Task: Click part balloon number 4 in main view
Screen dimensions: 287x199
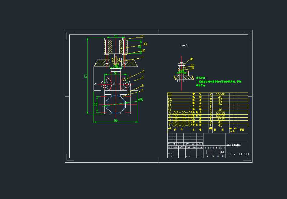Action: pos(142,85)
